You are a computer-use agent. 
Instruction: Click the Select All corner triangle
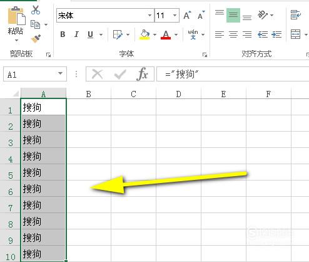[x=16, y=93]
